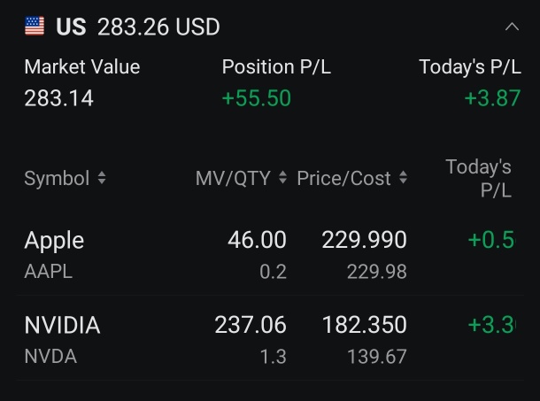Click the AAPL ticker symbol

49,272
